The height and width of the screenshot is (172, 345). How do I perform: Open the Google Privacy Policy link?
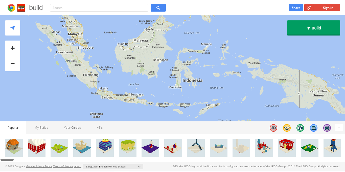(39, 166)
